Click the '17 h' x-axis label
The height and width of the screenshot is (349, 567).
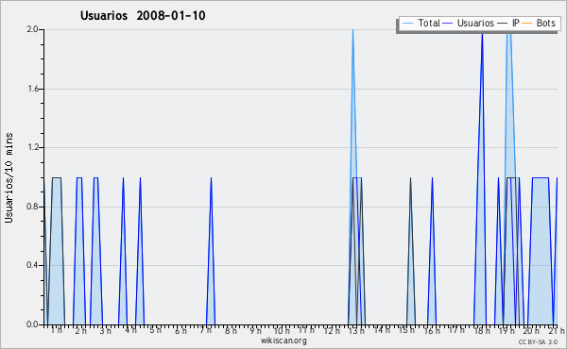pyautogui.click(x=456, y=330)
